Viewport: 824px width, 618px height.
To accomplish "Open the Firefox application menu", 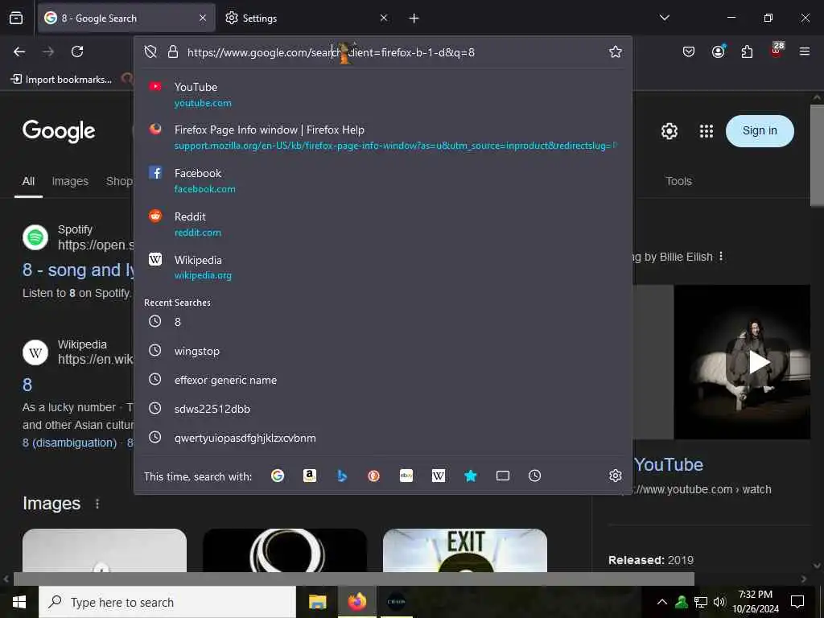I will (805, 51).
